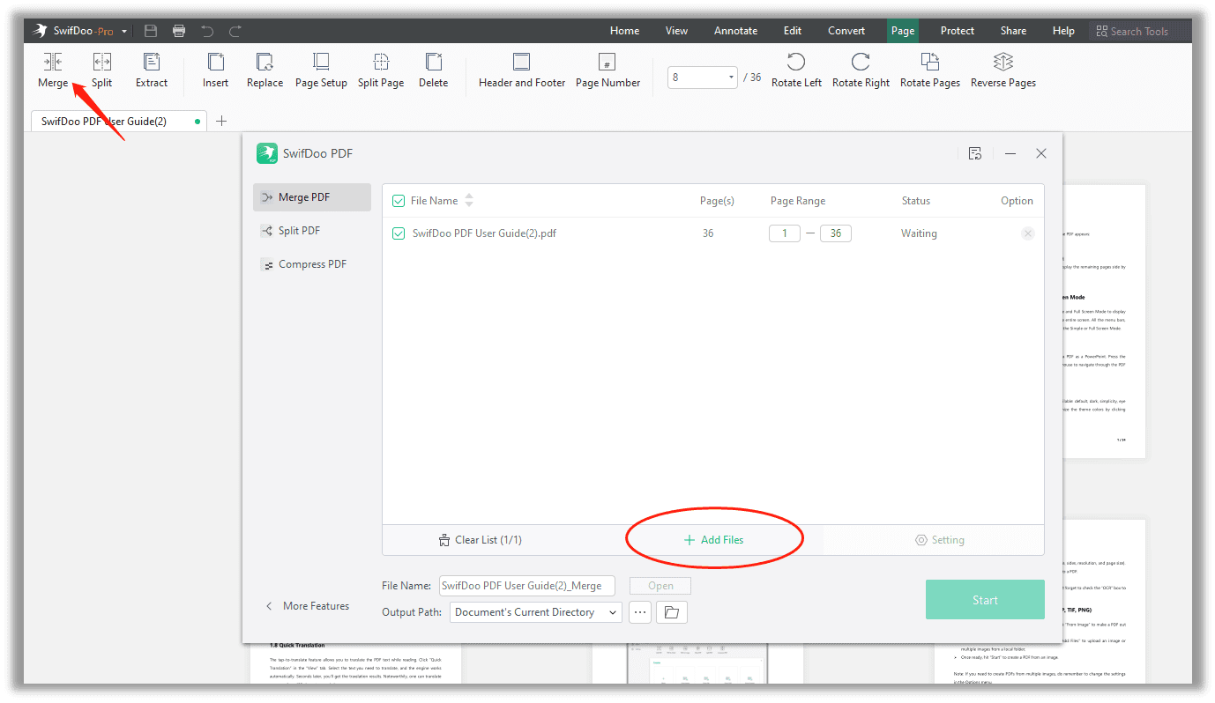Viewport: 1215px width, 703px height.
Task: Use the Delete page tool
Action: click(433, 70)
